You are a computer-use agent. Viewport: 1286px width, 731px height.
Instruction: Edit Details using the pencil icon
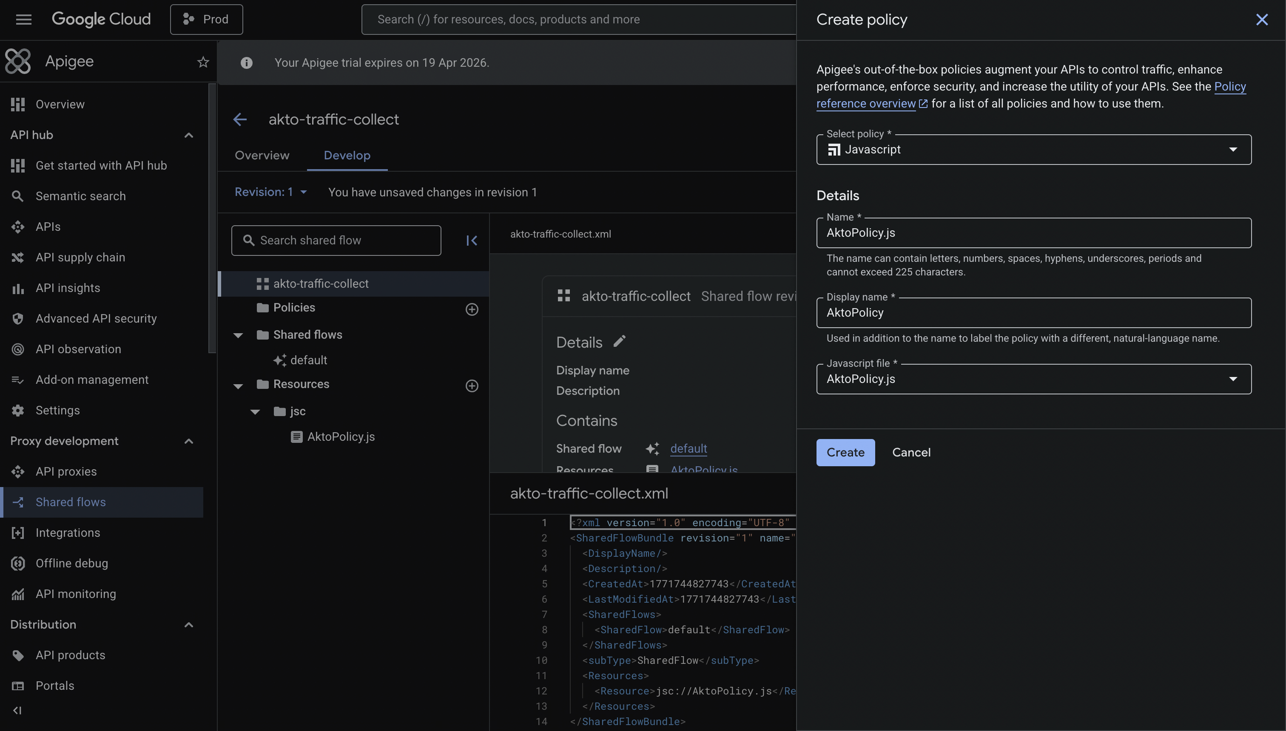tap(619, 341)
